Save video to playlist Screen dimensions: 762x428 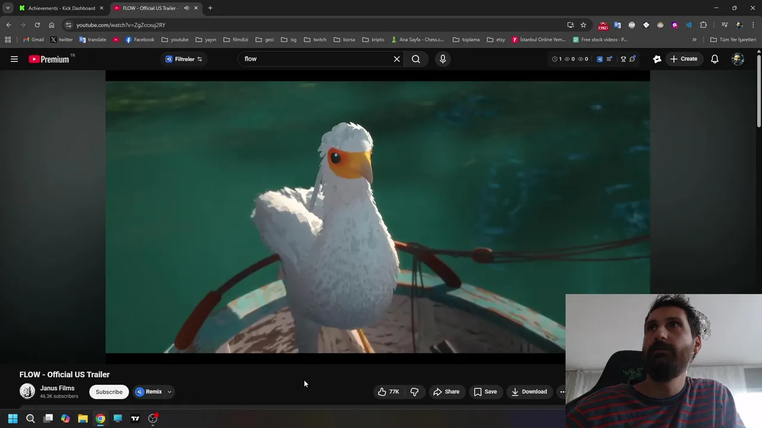point(485,392)
